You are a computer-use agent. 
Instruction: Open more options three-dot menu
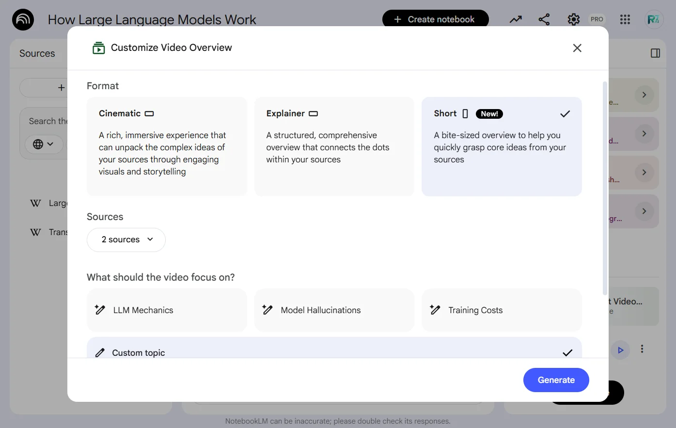click(x=642, y=349)
